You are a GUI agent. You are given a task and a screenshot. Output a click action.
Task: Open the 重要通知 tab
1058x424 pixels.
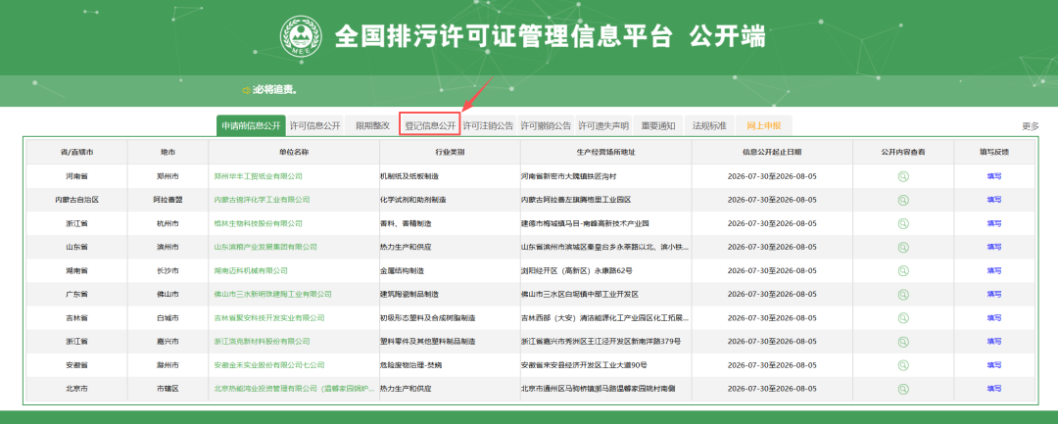[x=658, y=126]
